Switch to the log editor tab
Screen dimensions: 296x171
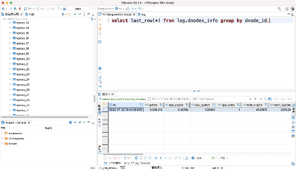(144, 14)
